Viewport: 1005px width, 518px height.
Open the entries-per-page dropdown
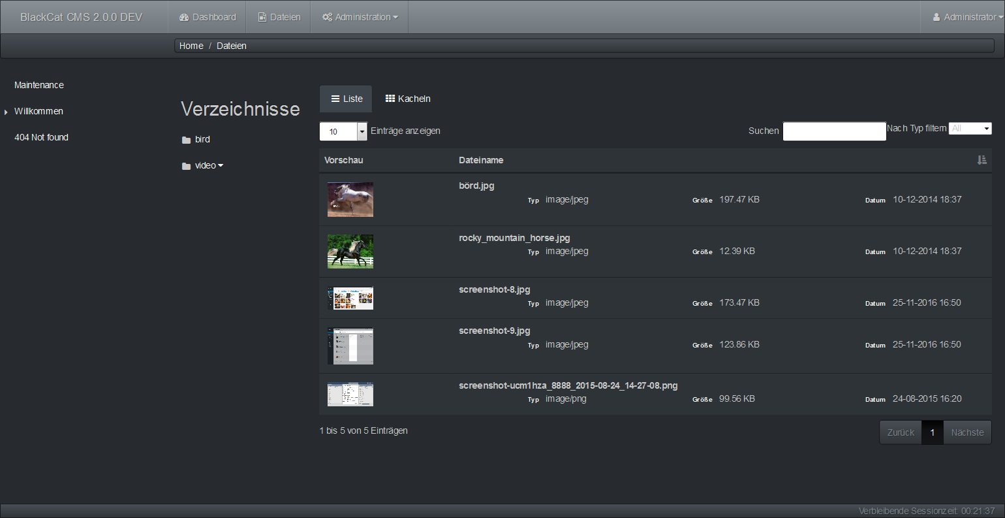coord(362,131)
